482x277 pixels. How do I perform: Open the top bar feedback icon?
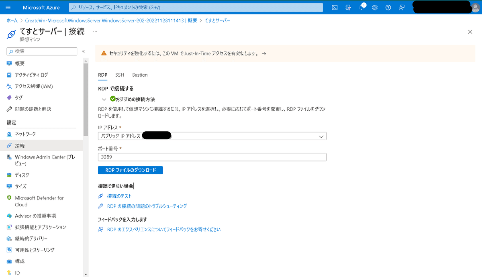pyautogui.click(x=401, y=8)
